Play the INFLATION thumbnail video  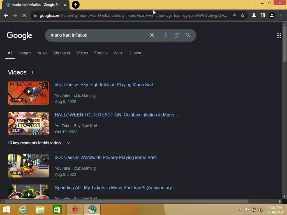29,93
